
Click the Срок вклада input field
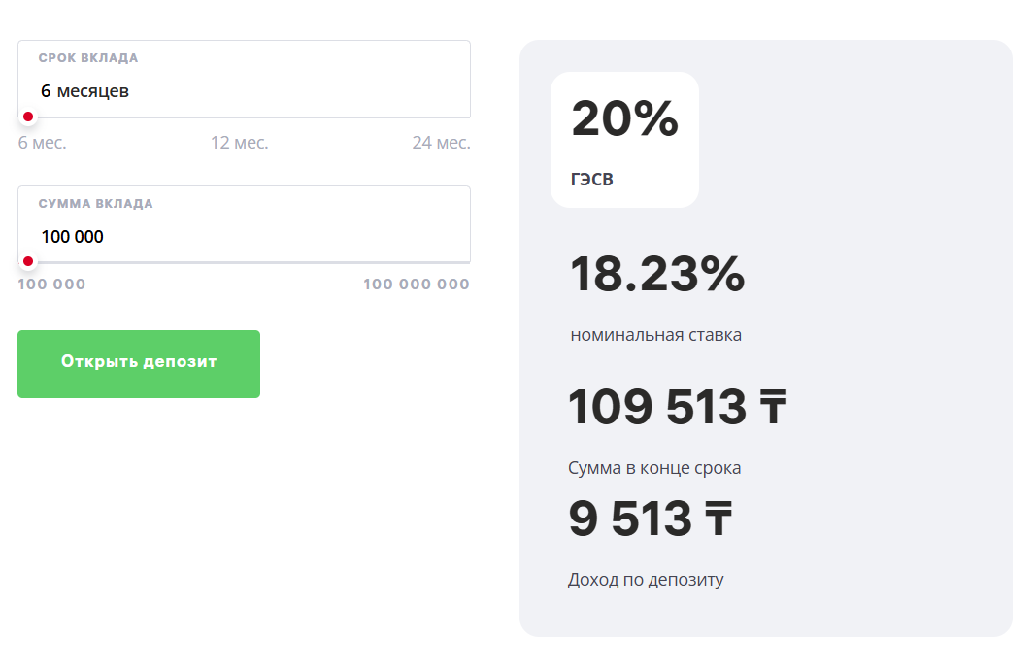tap(243, 91)
